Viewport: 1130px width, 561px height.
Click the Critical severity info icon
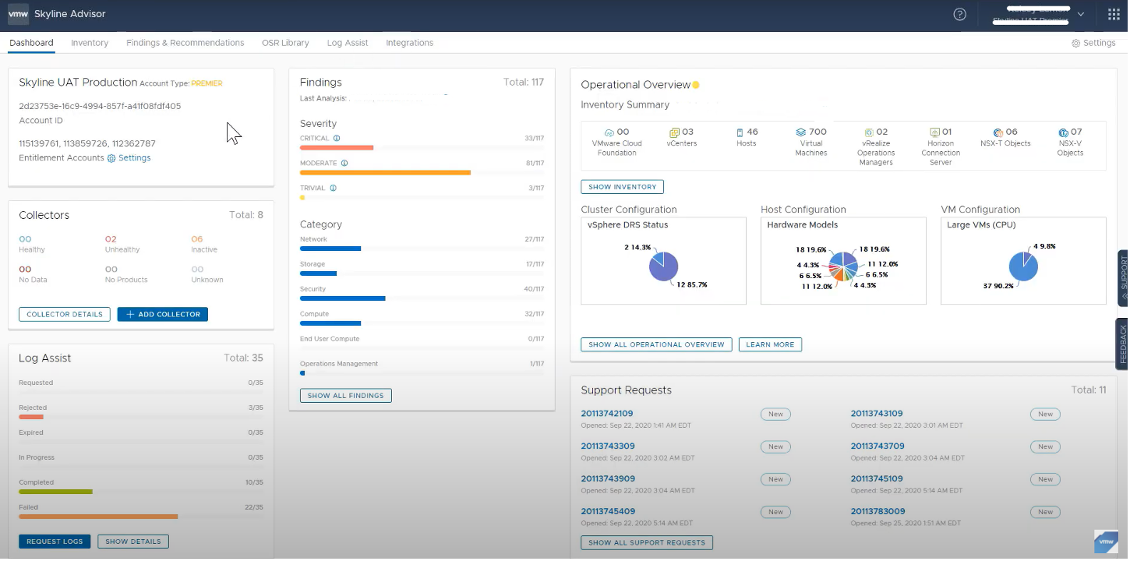(x=337, y=139)
